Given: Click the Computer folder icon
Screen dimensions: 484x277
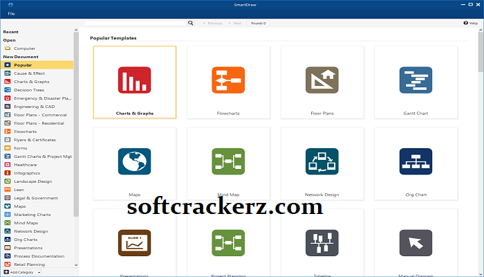Looking at the screenshot, I should [x=8, y=48].
